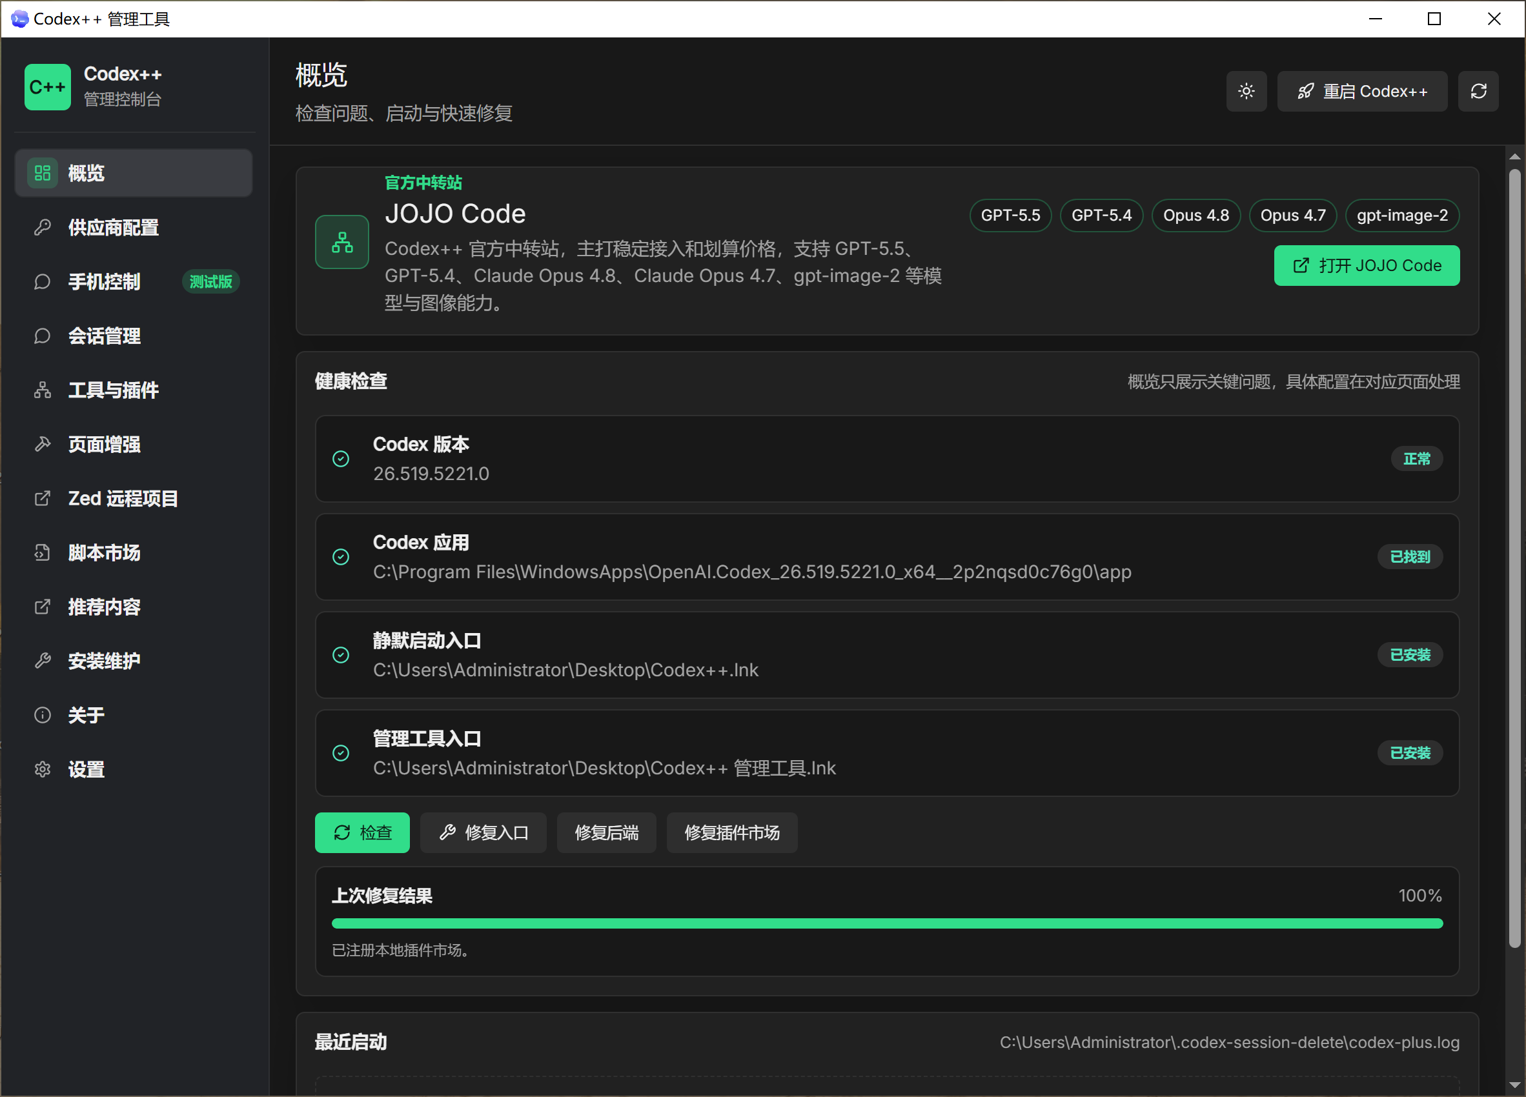Select 手机控制 测试版 sidebar item
1526x1097 pixels.
coord(133,282)
